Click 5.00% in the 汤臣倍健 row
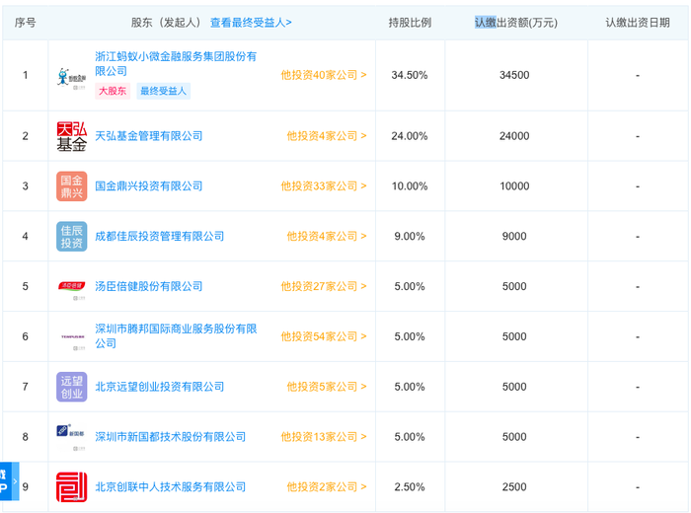Screen dimensions: 691x513 (x=410, y=287)
